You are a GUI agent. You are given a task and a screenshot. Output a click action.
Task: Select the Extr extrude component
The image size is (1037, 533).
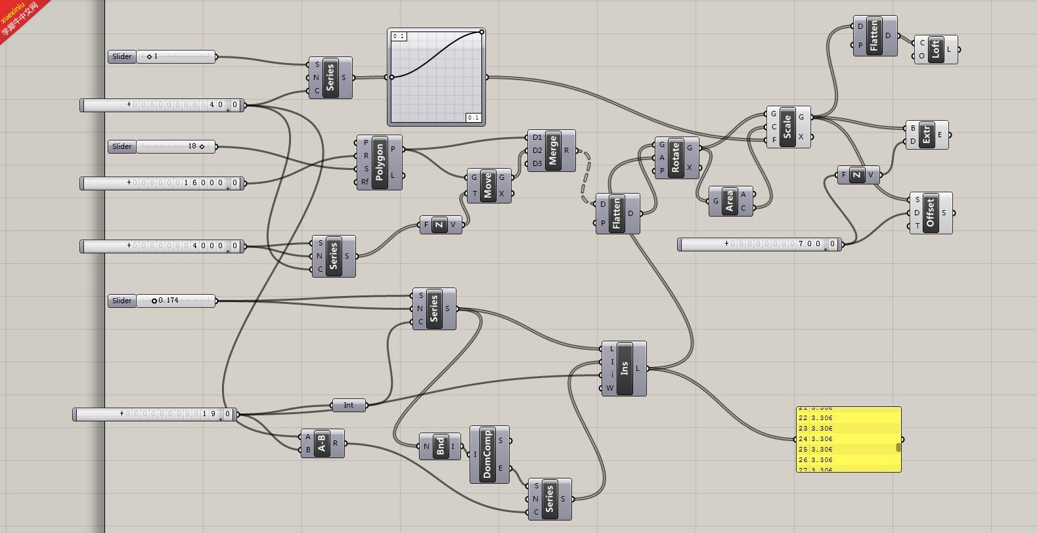[x=926, y=135]
